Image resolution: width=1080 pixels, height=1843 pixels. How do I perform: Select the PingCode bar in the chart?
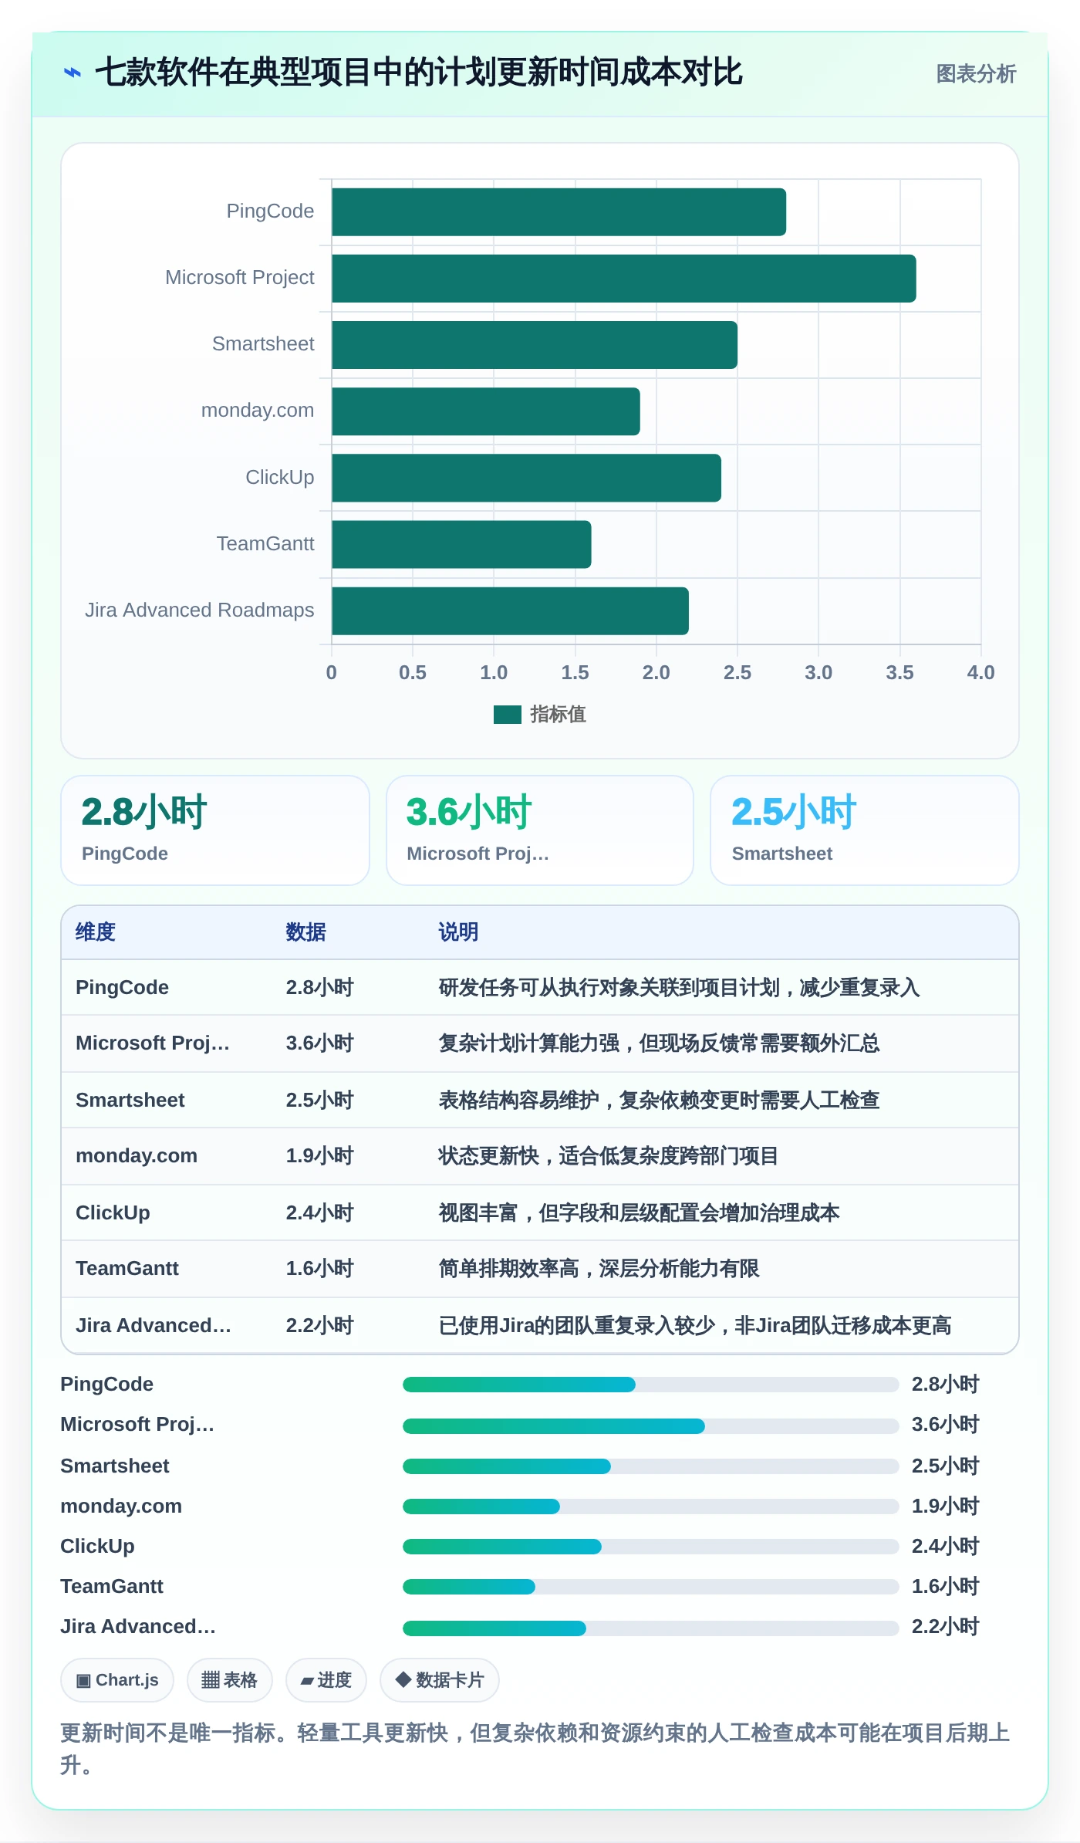click(559, 212)
